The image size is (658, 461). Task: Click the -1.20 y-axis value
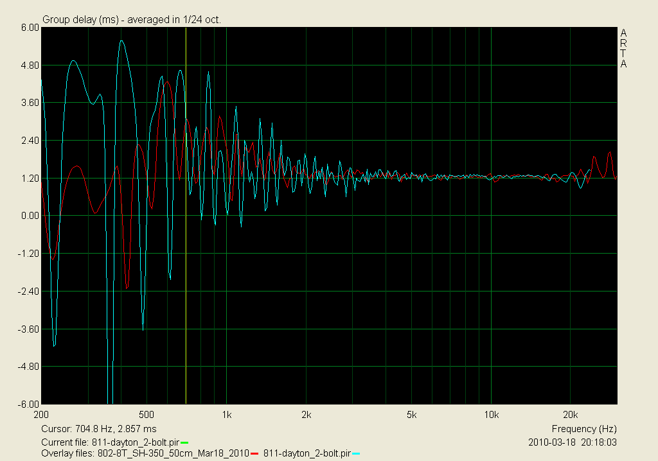(x=28, y=254)
